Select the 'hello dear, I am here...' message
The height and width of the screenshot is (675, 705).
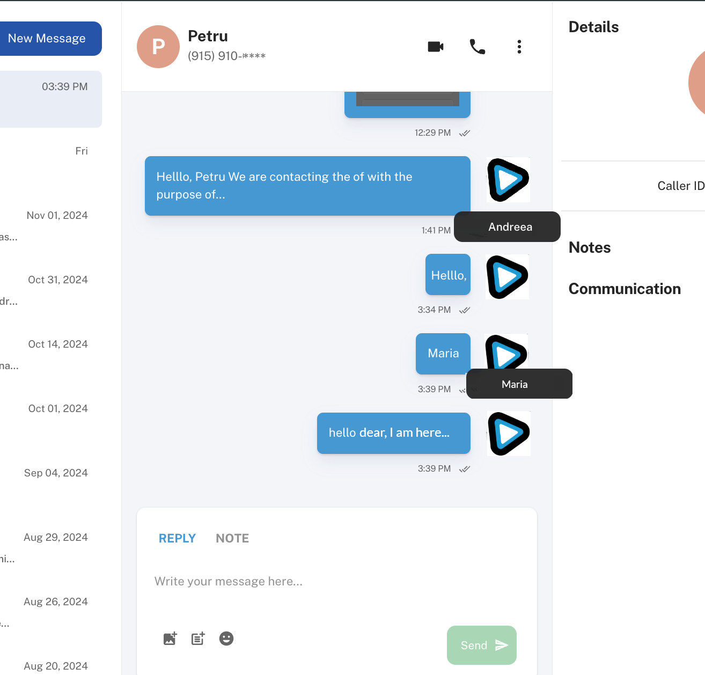click(x=393, y=433)
